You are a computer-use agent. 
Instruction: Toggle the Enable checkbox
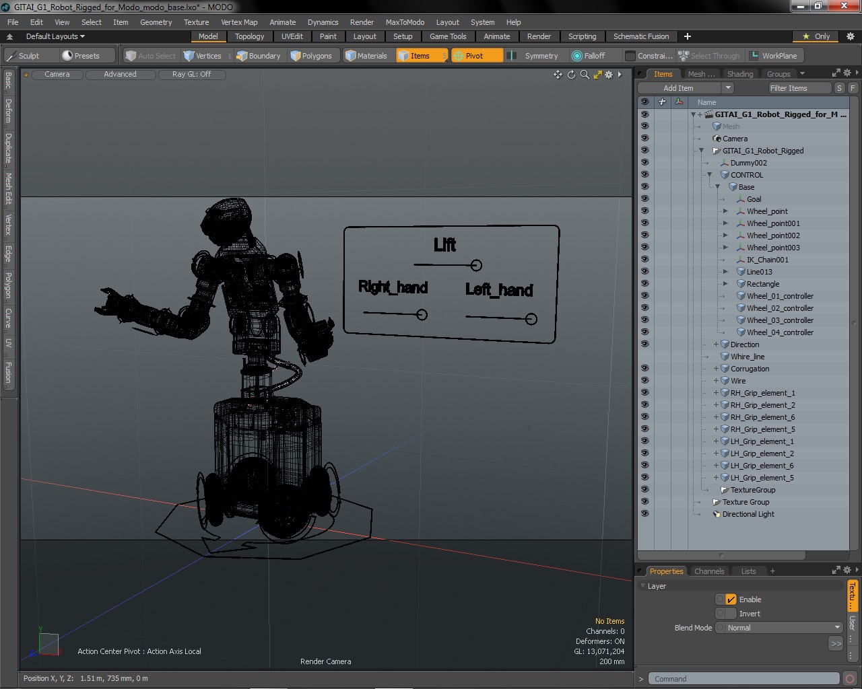click(x=731, y=600)
